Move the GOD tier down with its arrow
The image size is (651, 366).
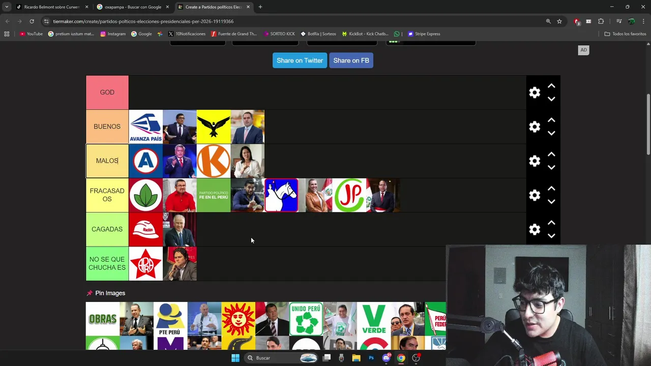pos(551,99)
